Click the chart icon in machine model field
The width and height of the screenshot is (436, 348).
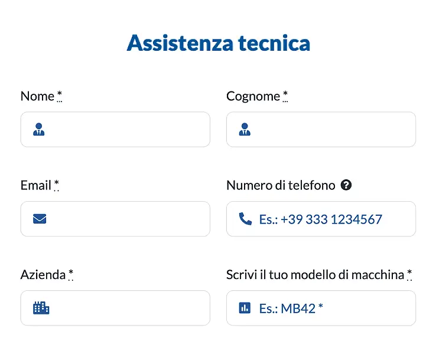pos(245,308)
